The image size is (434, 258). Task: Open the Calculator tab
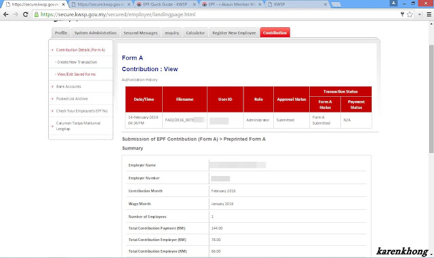[x=195, y=33]
